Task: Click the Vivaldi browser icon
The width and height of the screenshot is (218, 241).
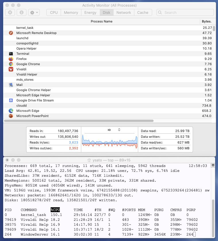Action: [x=11, y=69]
